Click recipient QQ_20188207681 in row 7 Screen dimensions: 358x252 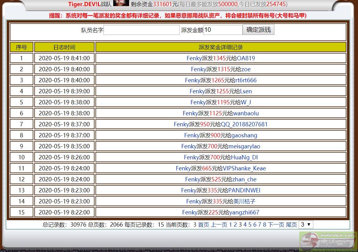[244, 124]
